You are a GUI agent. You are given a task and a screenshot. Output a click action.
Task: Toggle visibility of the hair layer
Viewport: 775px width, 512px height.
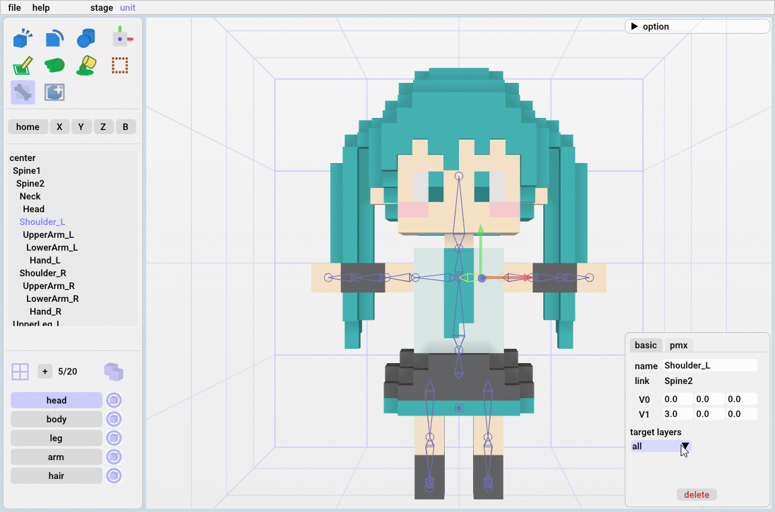(x=114, y=476)
